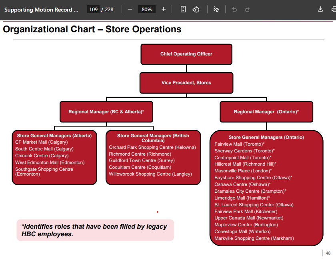Viewport: 336px width, 261px height.
Task: Click St. Laurent Shopping Centre (Ottawa)
Action: 254,205
